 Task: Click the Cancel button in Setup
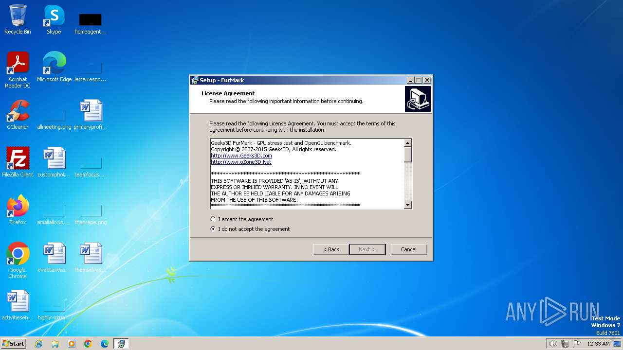tap(408, 249)
